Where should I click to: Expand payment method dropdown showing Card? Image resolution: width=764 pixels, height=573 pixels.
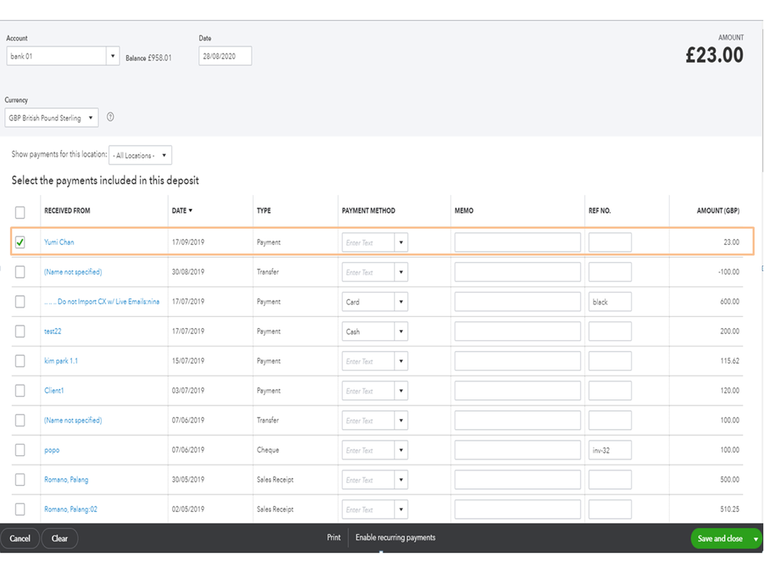tap(401, 302)
